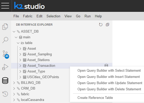
Task: Open the Run and Debug view
Action: pyautogui.click(x=5, y=67)
